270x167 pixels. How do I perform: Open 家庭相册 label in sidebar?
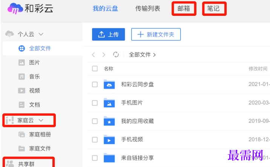point(40,135)
